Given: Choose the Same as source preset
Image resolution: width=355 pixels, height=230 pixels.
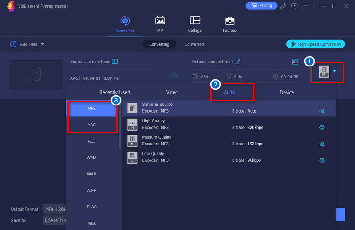Looking at the screenshot, I should (229, 108).
